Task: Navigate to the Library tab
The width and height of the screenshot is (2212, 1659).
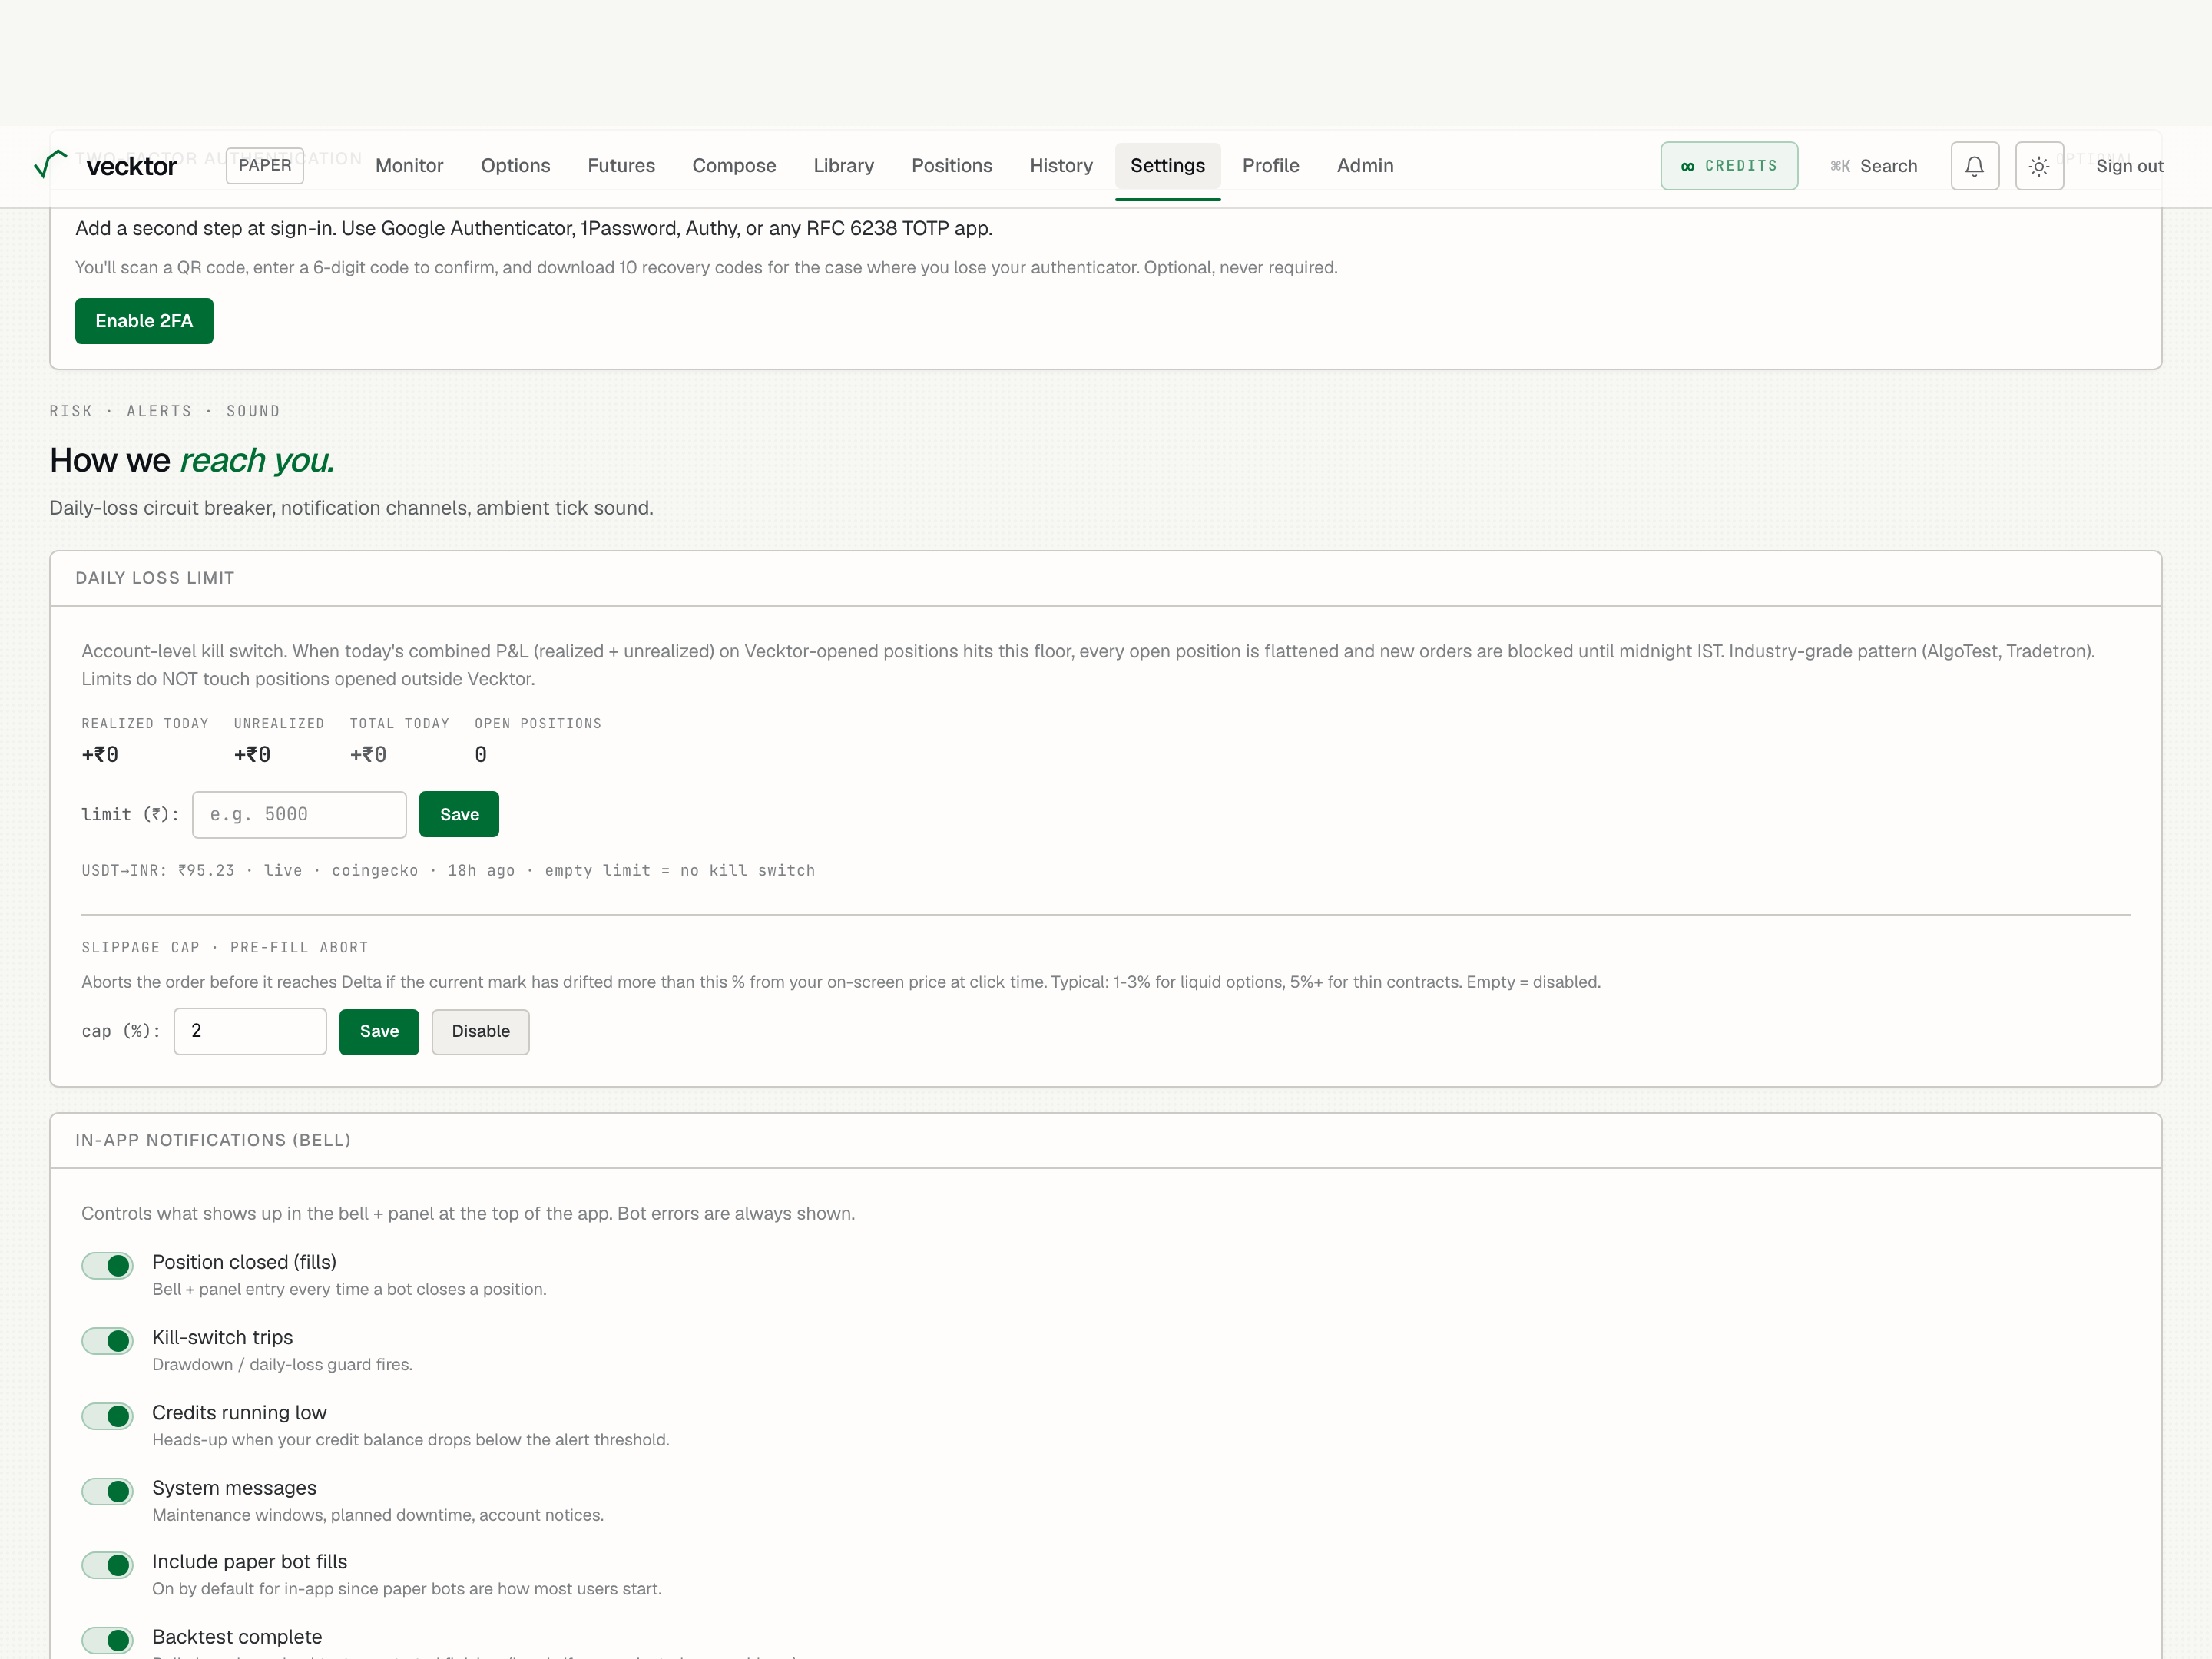Action: tap(843, 166)
